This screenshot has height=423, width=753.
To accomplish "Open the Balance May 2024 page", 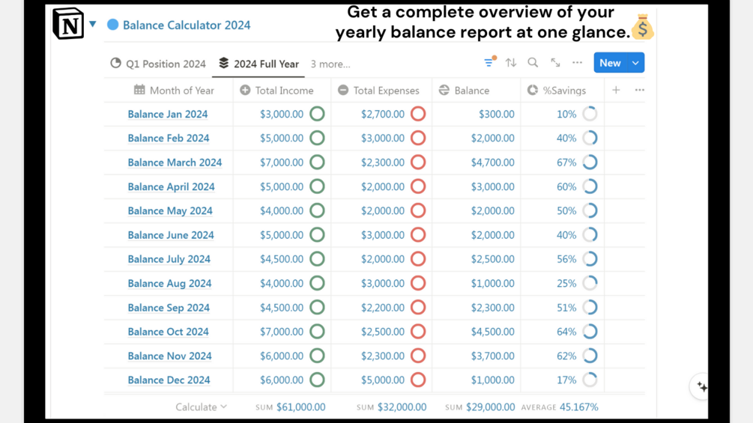I will tap(170, 210).
